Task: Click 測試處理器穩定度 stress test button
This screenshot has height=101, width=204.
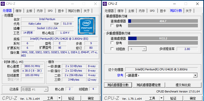Action: [x=148, y=85]
